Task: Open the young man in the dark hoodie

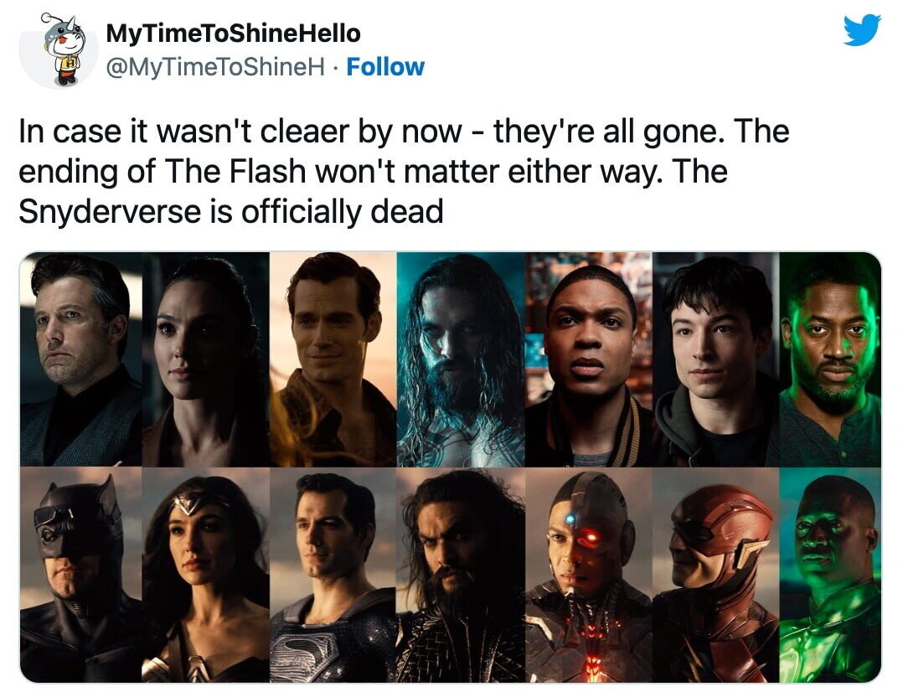Action: point(716,359)
